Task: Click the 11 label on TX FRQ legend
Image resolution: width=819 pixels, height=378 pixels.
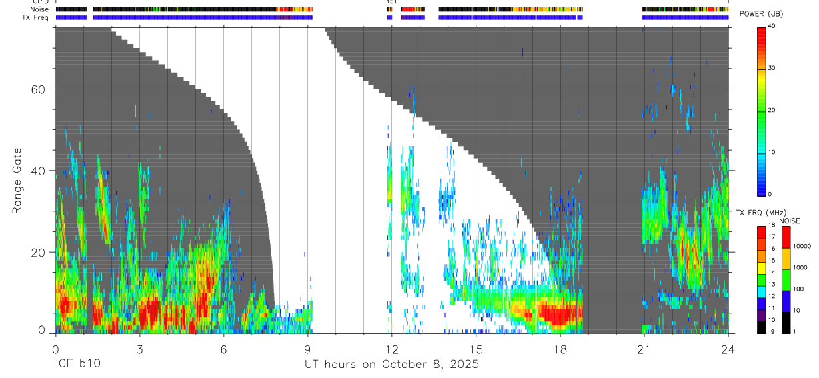Action: 772,309
